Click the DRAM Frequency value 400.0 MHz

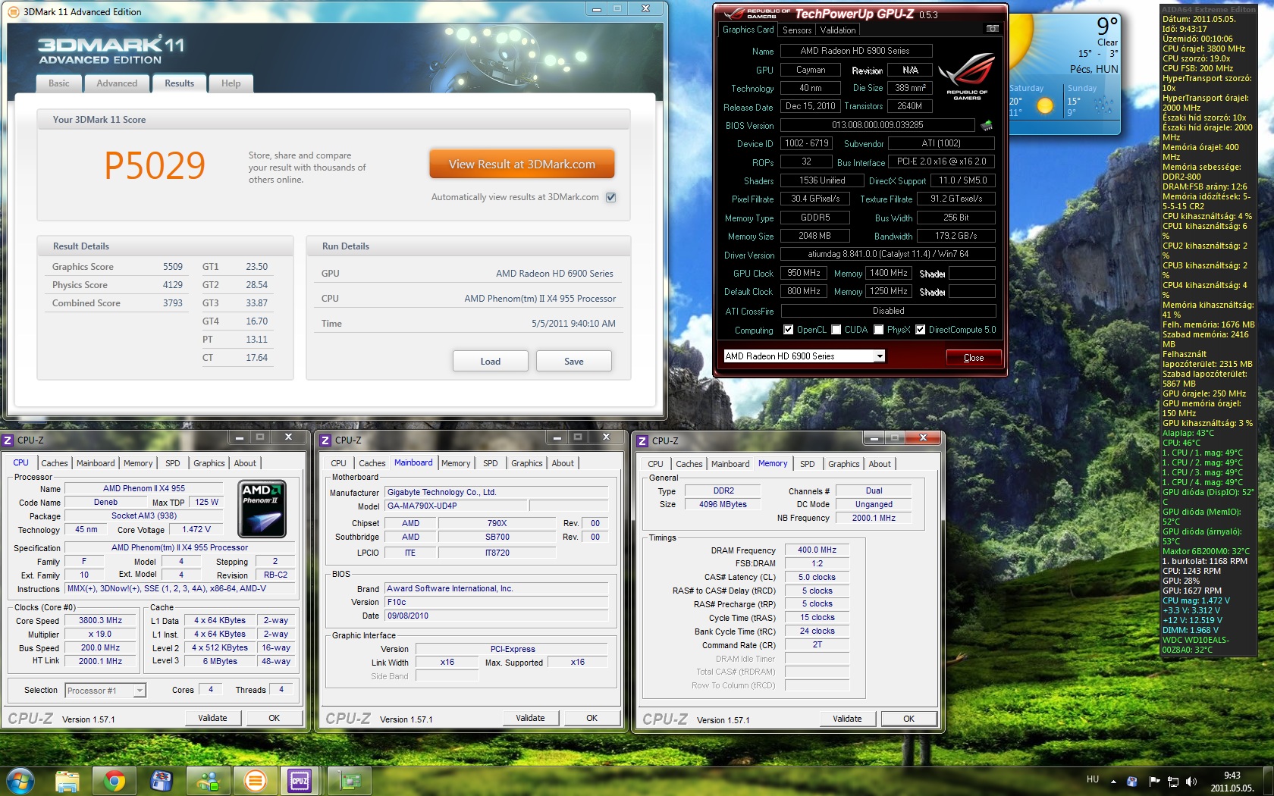coord(817,550)
